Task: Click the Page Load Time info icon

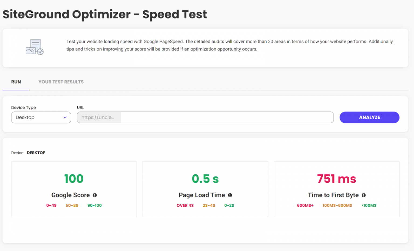Action: 230,195
